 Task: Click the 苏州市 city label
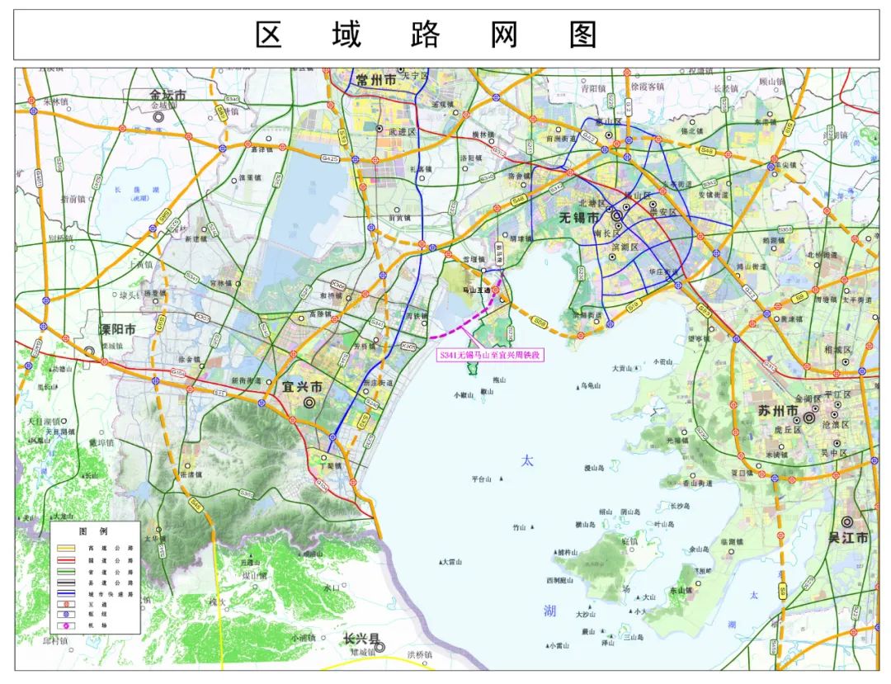(778, 410)
